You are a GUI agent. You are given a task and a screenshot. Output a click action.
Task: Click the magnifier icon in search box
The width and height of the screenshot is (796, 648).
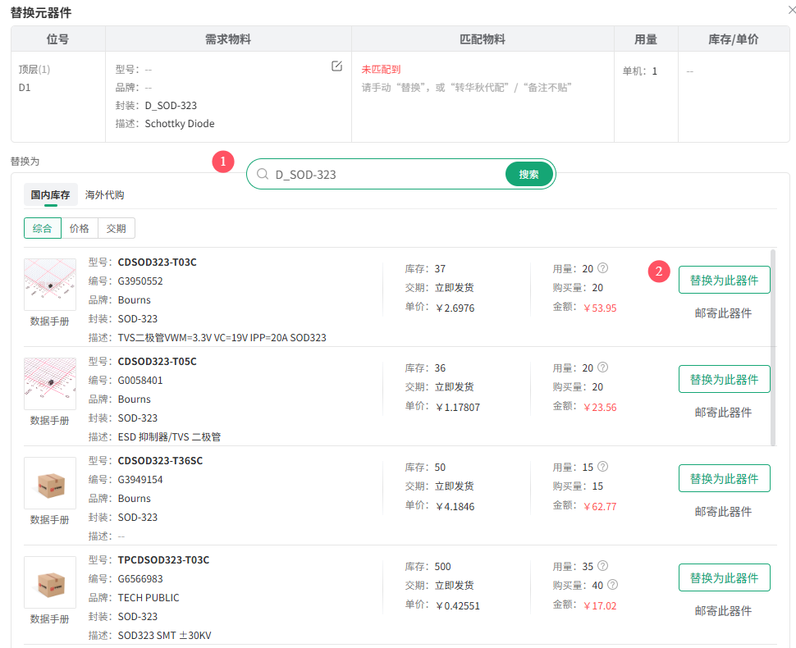point(263,174)
